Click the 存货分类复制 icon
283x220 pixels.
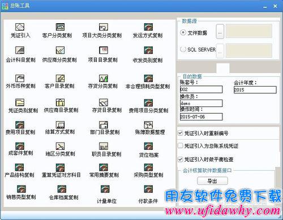[104, 78]
